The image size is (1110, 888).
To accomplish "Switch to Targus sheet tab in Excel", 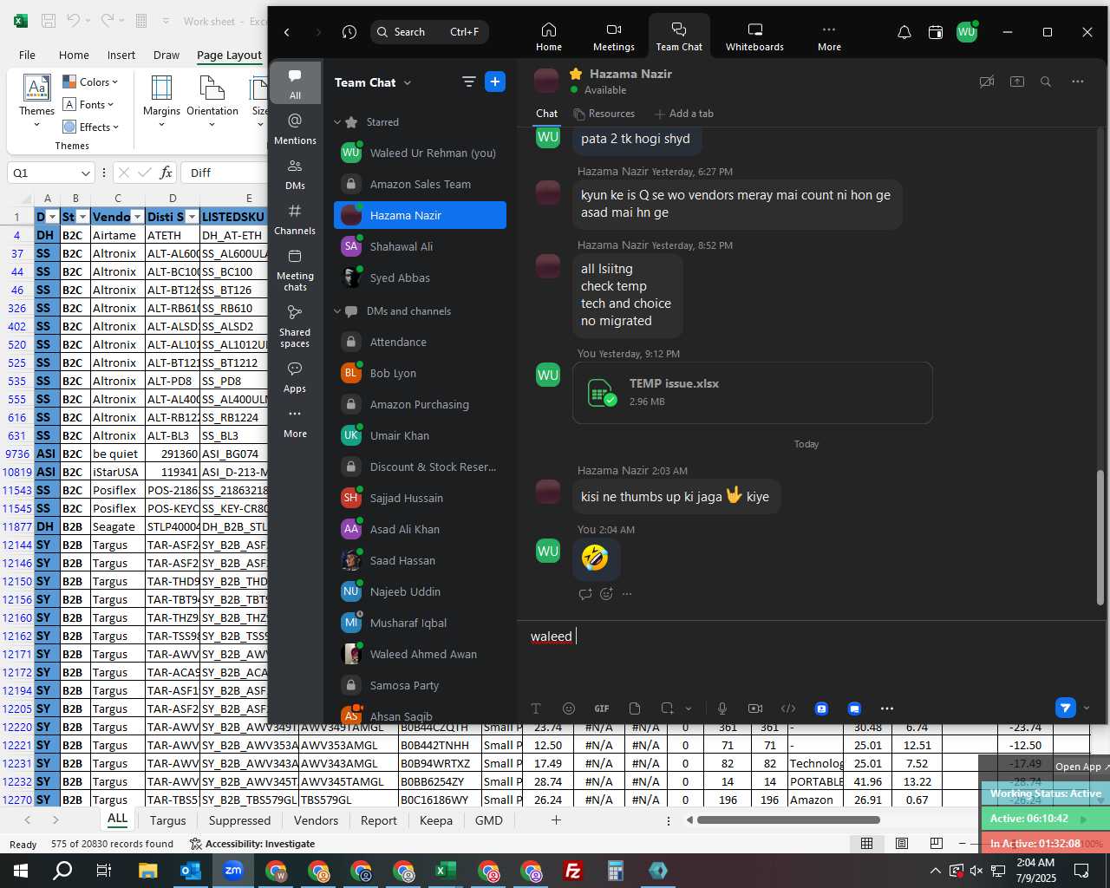I will (167, 820).
